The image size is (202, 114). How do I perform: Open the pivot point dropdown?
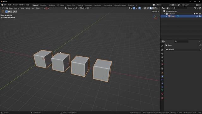point(77,8)
